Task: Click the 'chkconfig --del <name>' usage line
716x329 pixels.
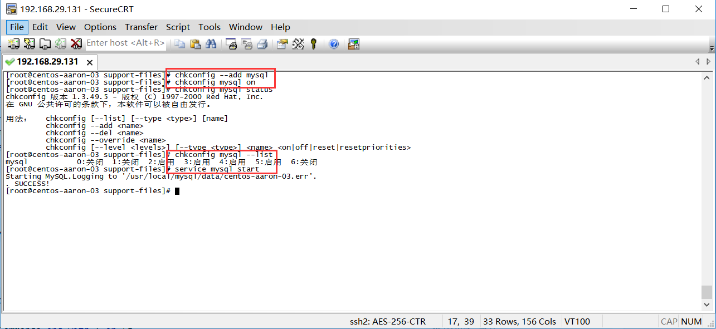Action: pyautogui.click(x=95, y=133)
